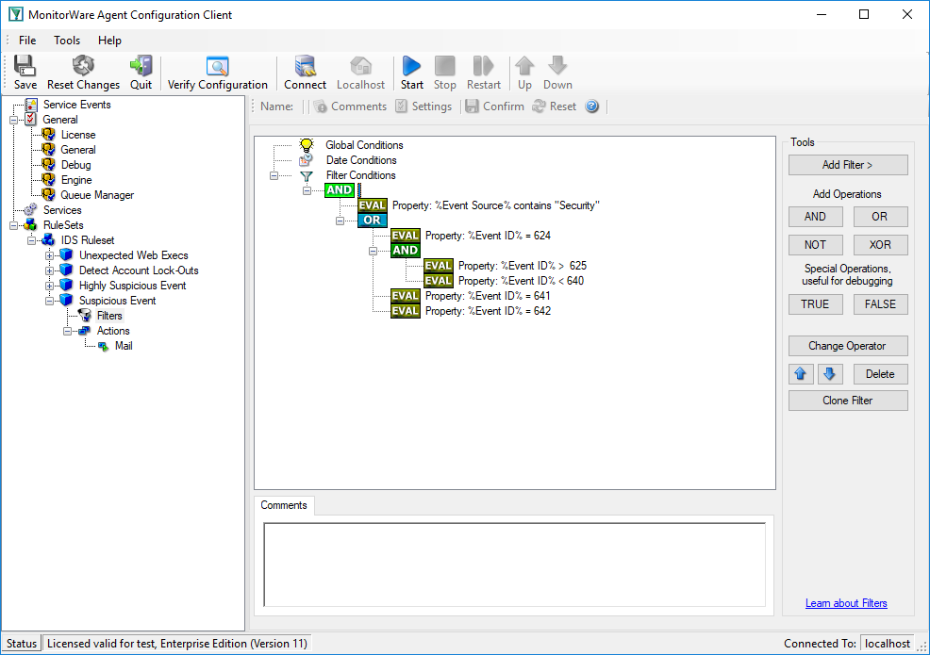This screenshot has height=655, width=930.
Task: Collapse the General tree node
Action: [x=13, y=120]
